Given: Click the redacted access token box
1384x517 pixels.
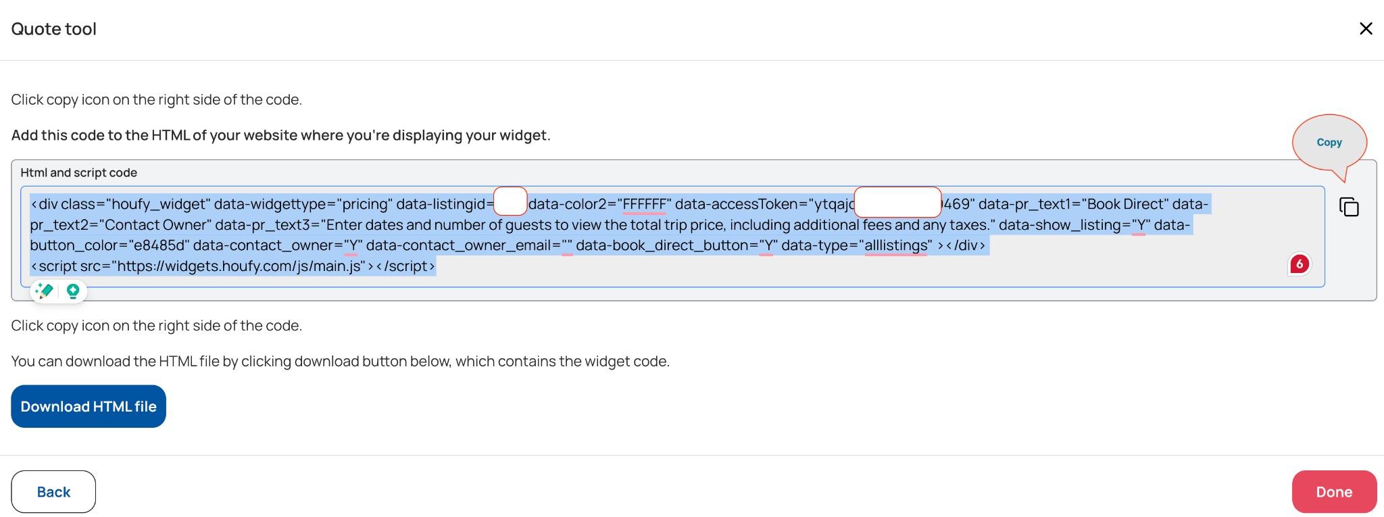Looking at the screenshot, I should point(897,201).
